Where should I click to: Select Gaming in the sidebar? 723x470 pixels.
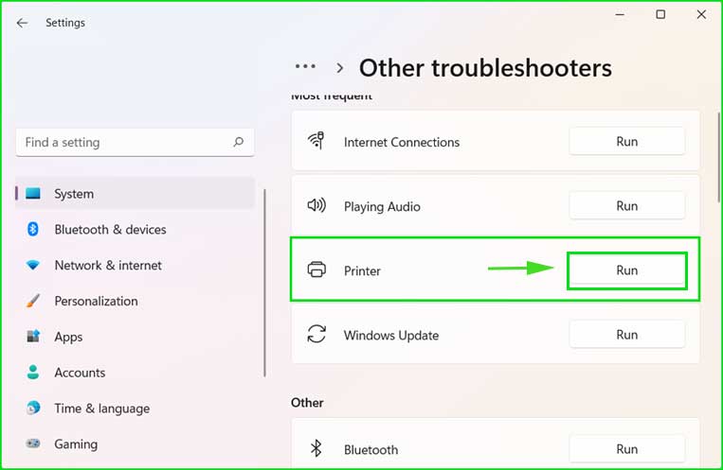136,444
